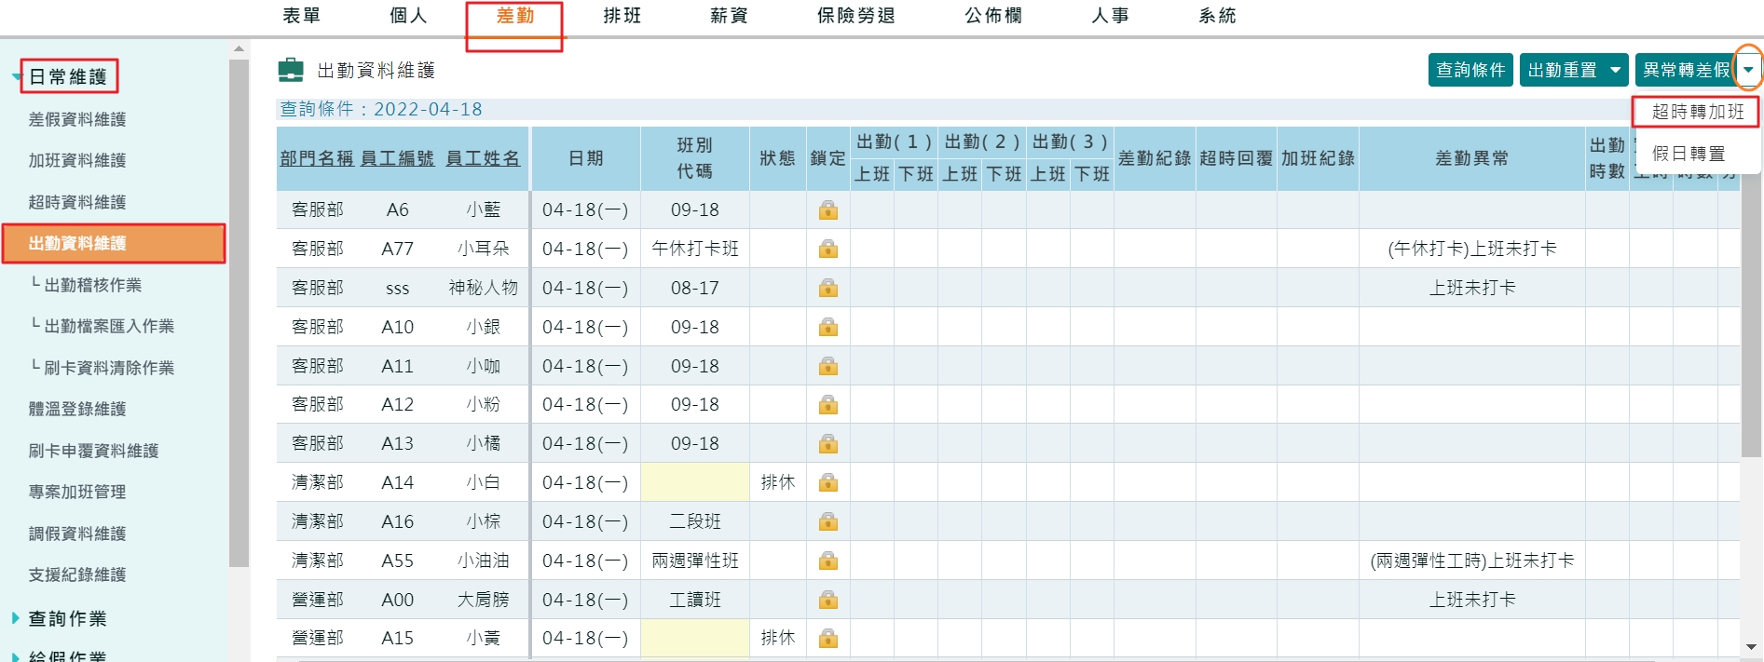1764x662 pixels.
Task: Open 體溫登錄維護 in the sidebar
Action: (77, 409)
